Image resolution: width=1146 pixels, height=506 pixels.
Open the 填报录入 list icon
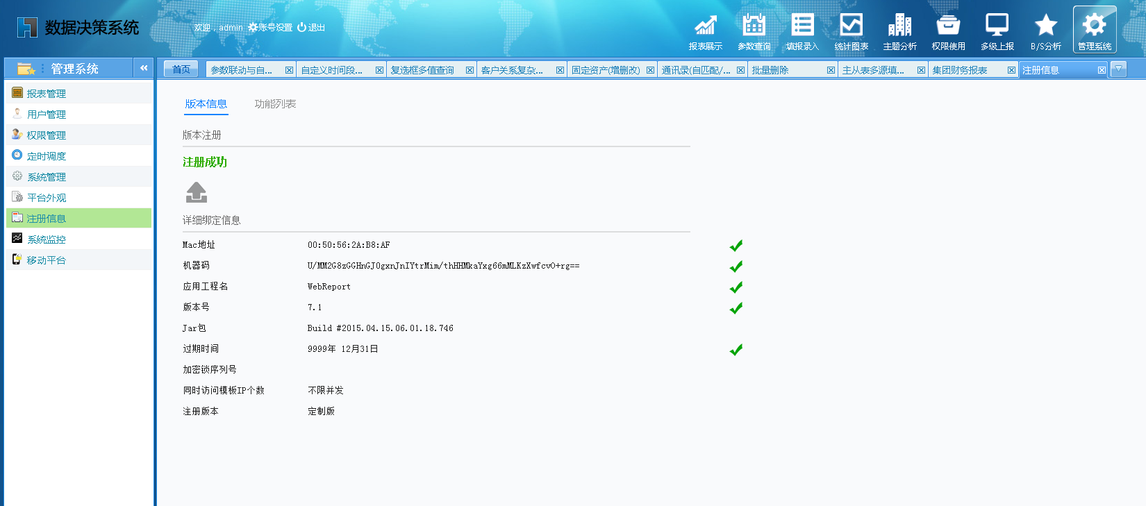pyautogui.click(x=803, y=31)
